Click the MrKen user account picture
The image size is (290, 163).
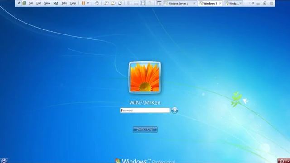click(145, 77)
